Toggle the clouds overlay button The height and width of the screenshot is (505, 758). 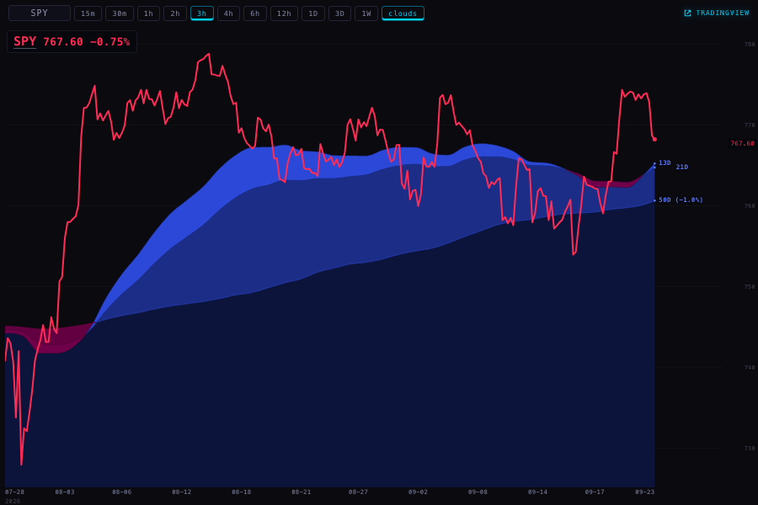click(403, 13)
